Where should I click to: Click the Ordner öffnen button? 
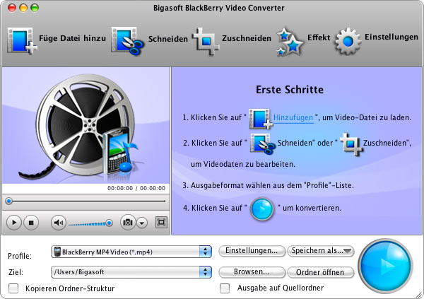pyautogui.click(x=321, y=272)
